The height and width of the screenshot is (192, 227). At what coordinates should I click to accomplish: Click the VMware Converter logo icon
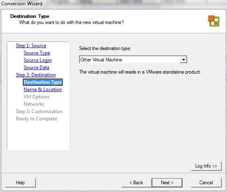(214, 21)
